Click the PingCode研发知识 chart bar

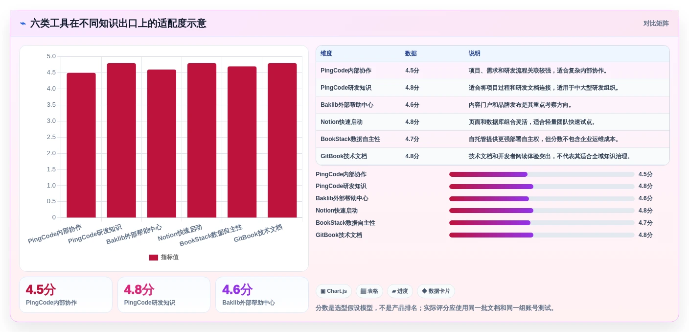pos(121,140)
